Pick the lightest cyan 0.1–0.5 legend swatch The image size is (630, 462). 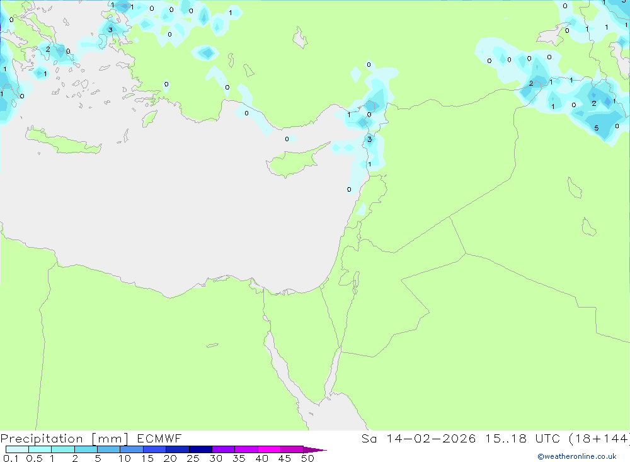(17, 449)
